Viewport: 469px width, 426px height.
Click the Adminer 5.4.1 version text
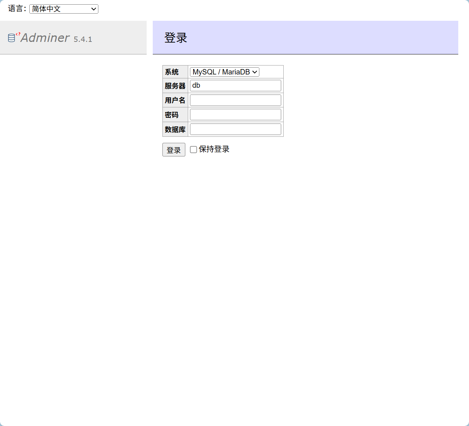click(x=83, y=39)
